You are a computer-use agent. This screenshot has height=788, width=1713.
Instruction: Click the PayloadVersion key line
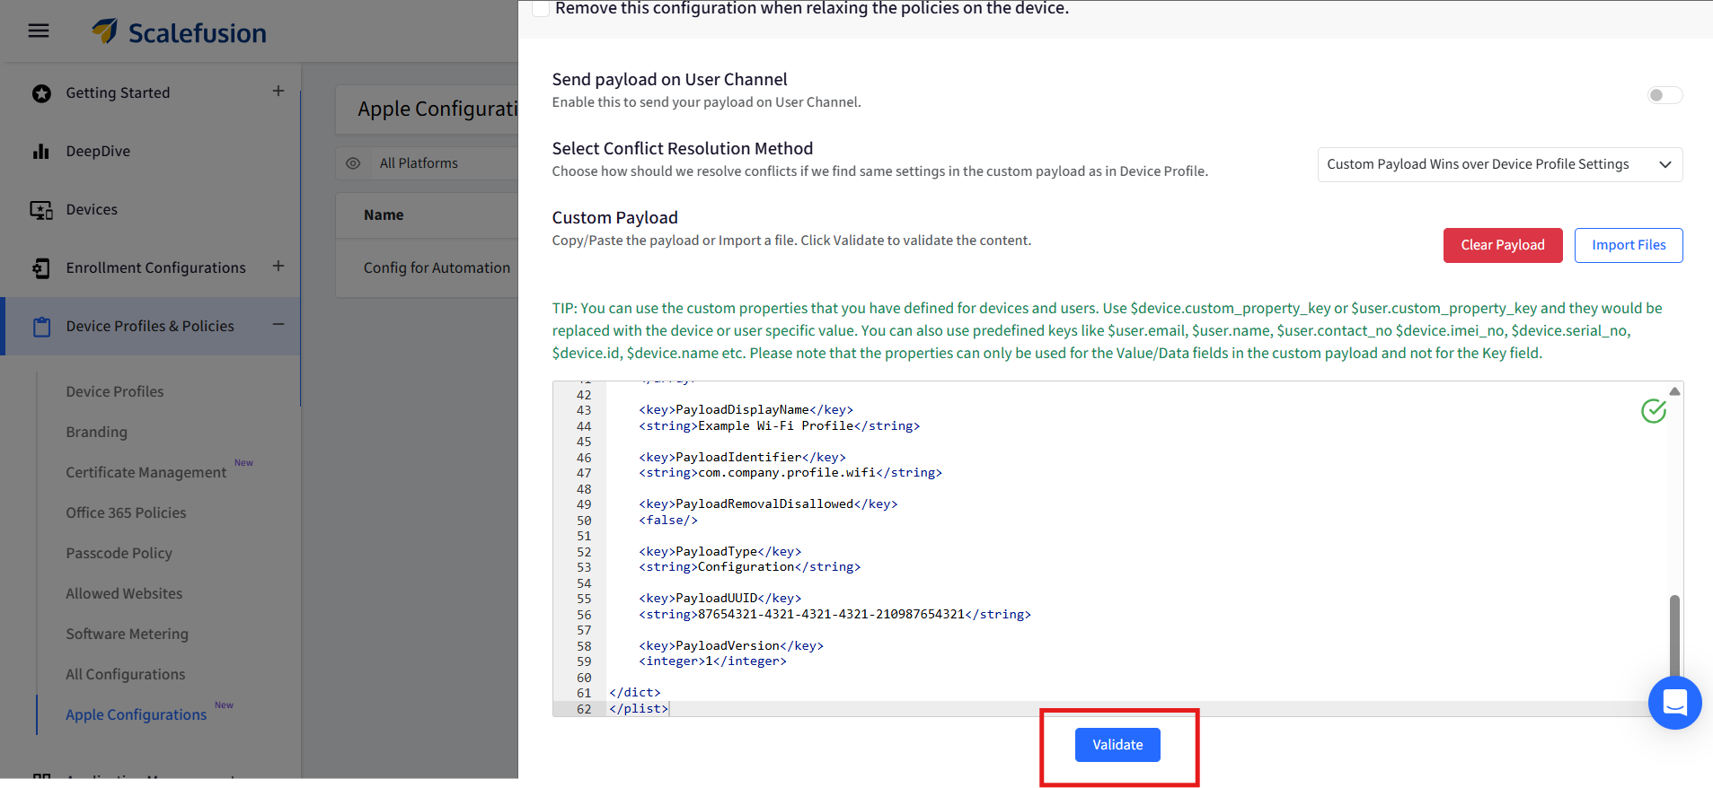click(x=731, y=646)
